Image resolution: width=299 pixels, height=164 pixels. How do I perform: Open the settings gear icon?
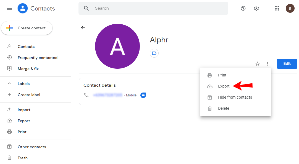click(x=256, y=8)
